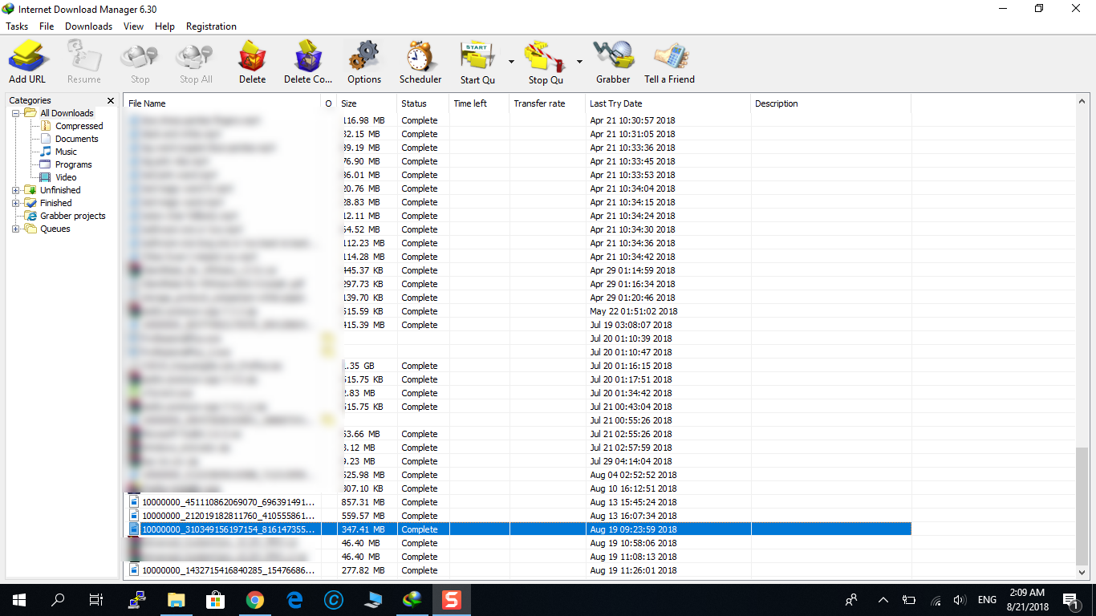The width and height of the screenshot is (1096, 616).
Task: Click size 857.31 MB cell
Action: (x=363, y=502)
